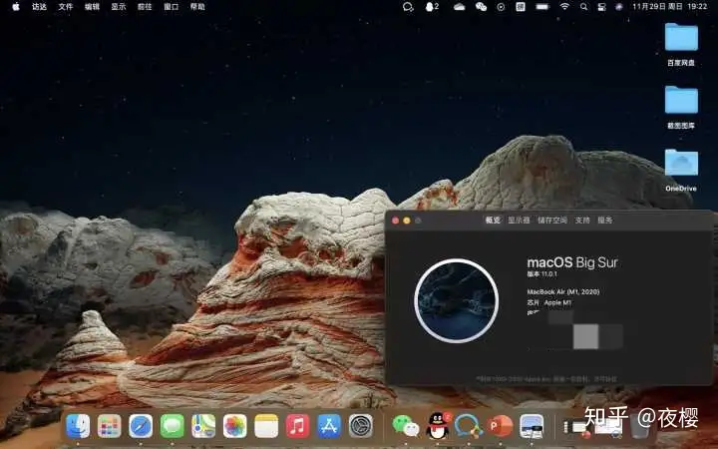This screenshot has height=449, width=718.
Task: Launch the Photos app from Dock
Action: click(x=235, y=426)
